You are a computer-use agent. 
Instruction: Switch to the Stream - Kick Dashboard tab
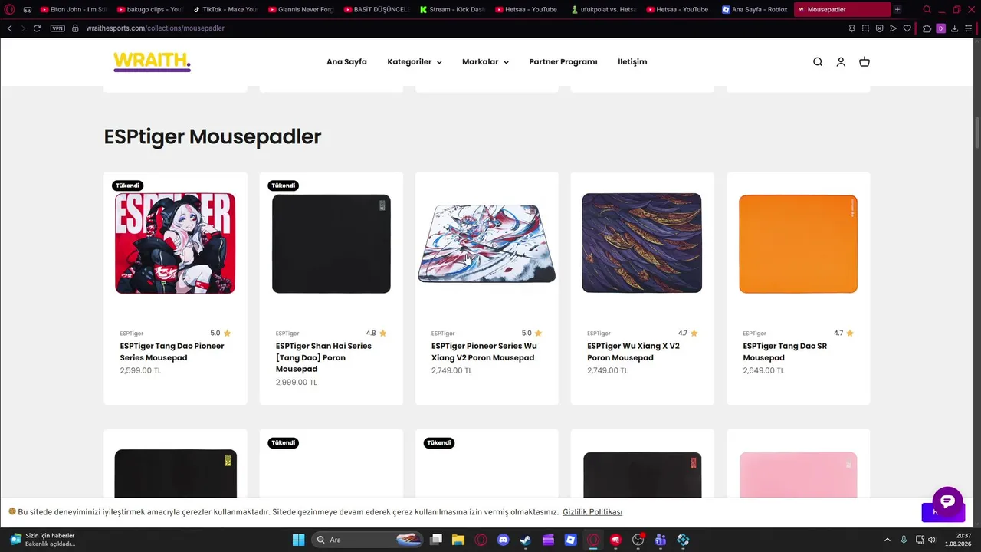pyautogui.click(x=451, y=10)
